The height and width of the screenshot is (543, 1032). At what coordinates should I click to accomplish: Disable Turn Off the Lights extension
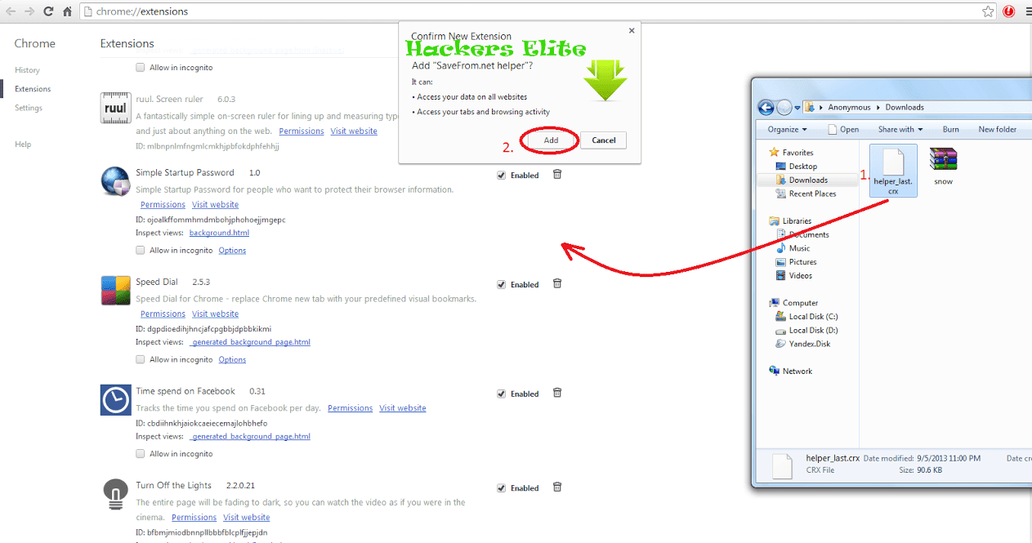pos(501,488)
